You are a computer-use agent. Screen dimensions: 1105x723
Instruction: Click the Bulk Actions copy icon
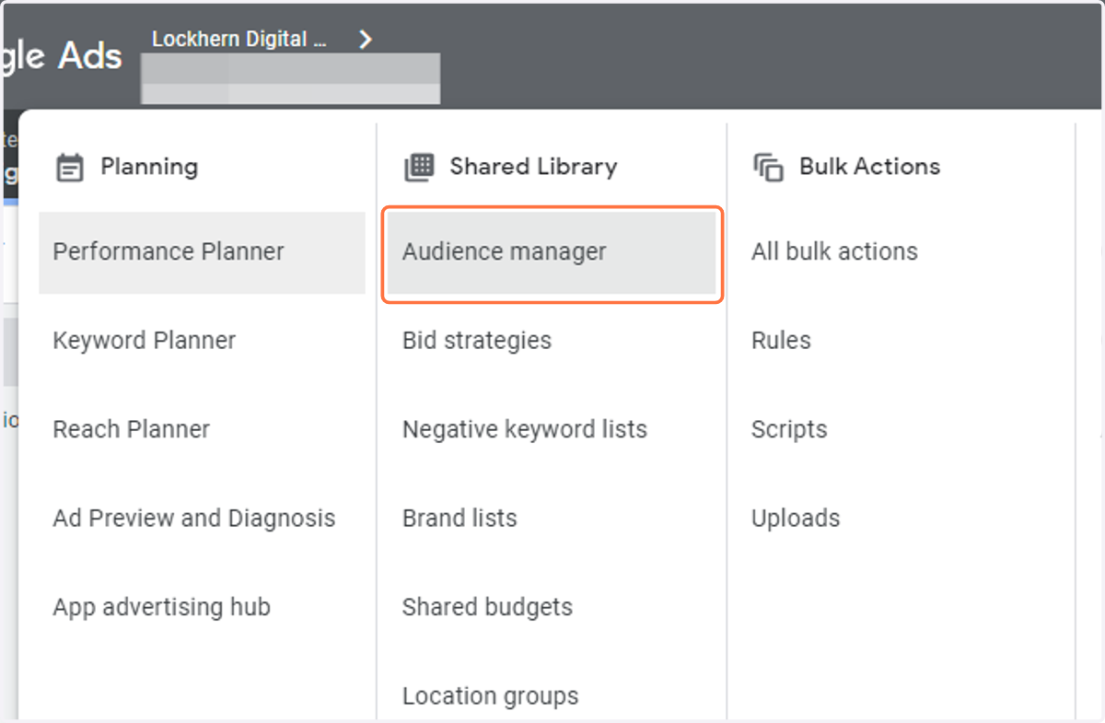(x=768, y=168)
